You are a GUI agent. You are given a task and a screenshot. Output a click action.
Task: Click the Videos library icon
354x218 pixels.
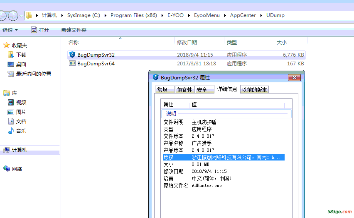(x=11, y=102)
